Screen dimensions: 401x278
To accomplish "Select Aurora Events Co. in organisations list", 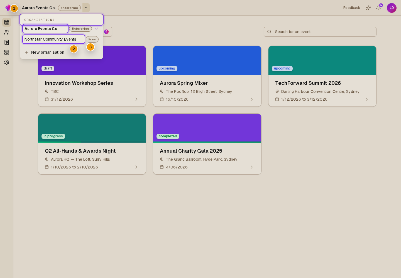I will pyautogui.click(x=45, y=29).
